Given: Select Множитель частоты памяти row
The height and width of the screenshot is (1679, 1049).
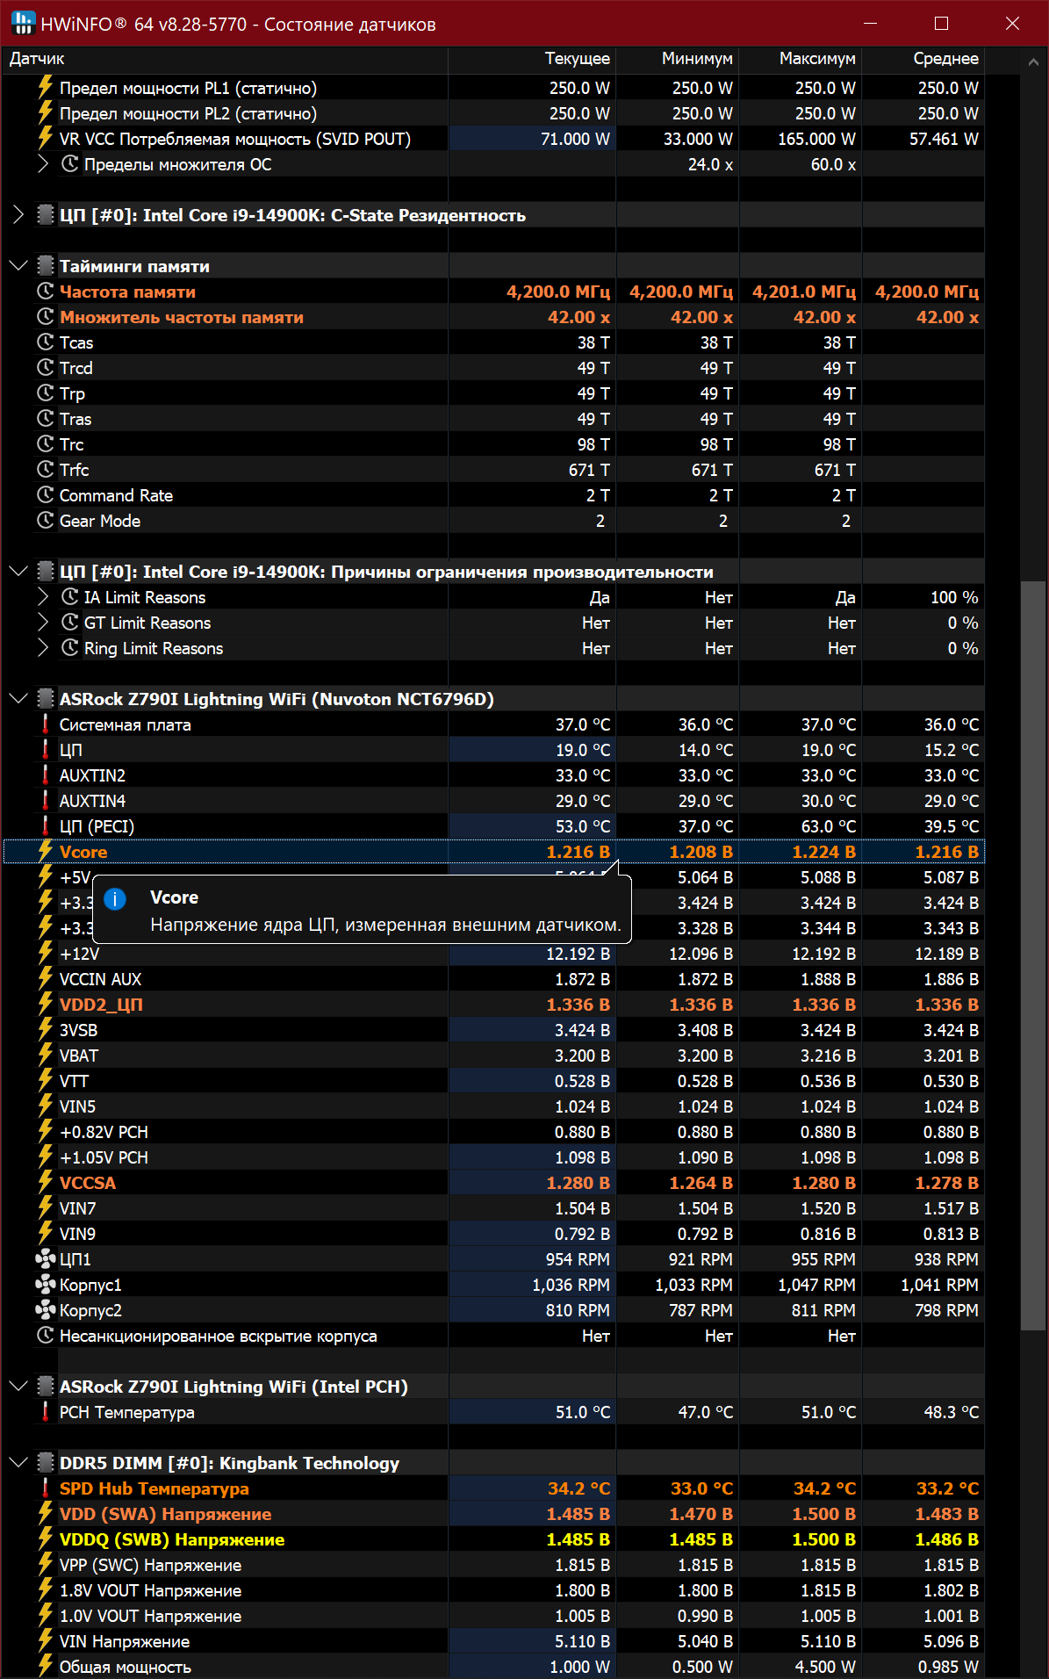Looking at the screenshot, I should (x=493, y=317).
